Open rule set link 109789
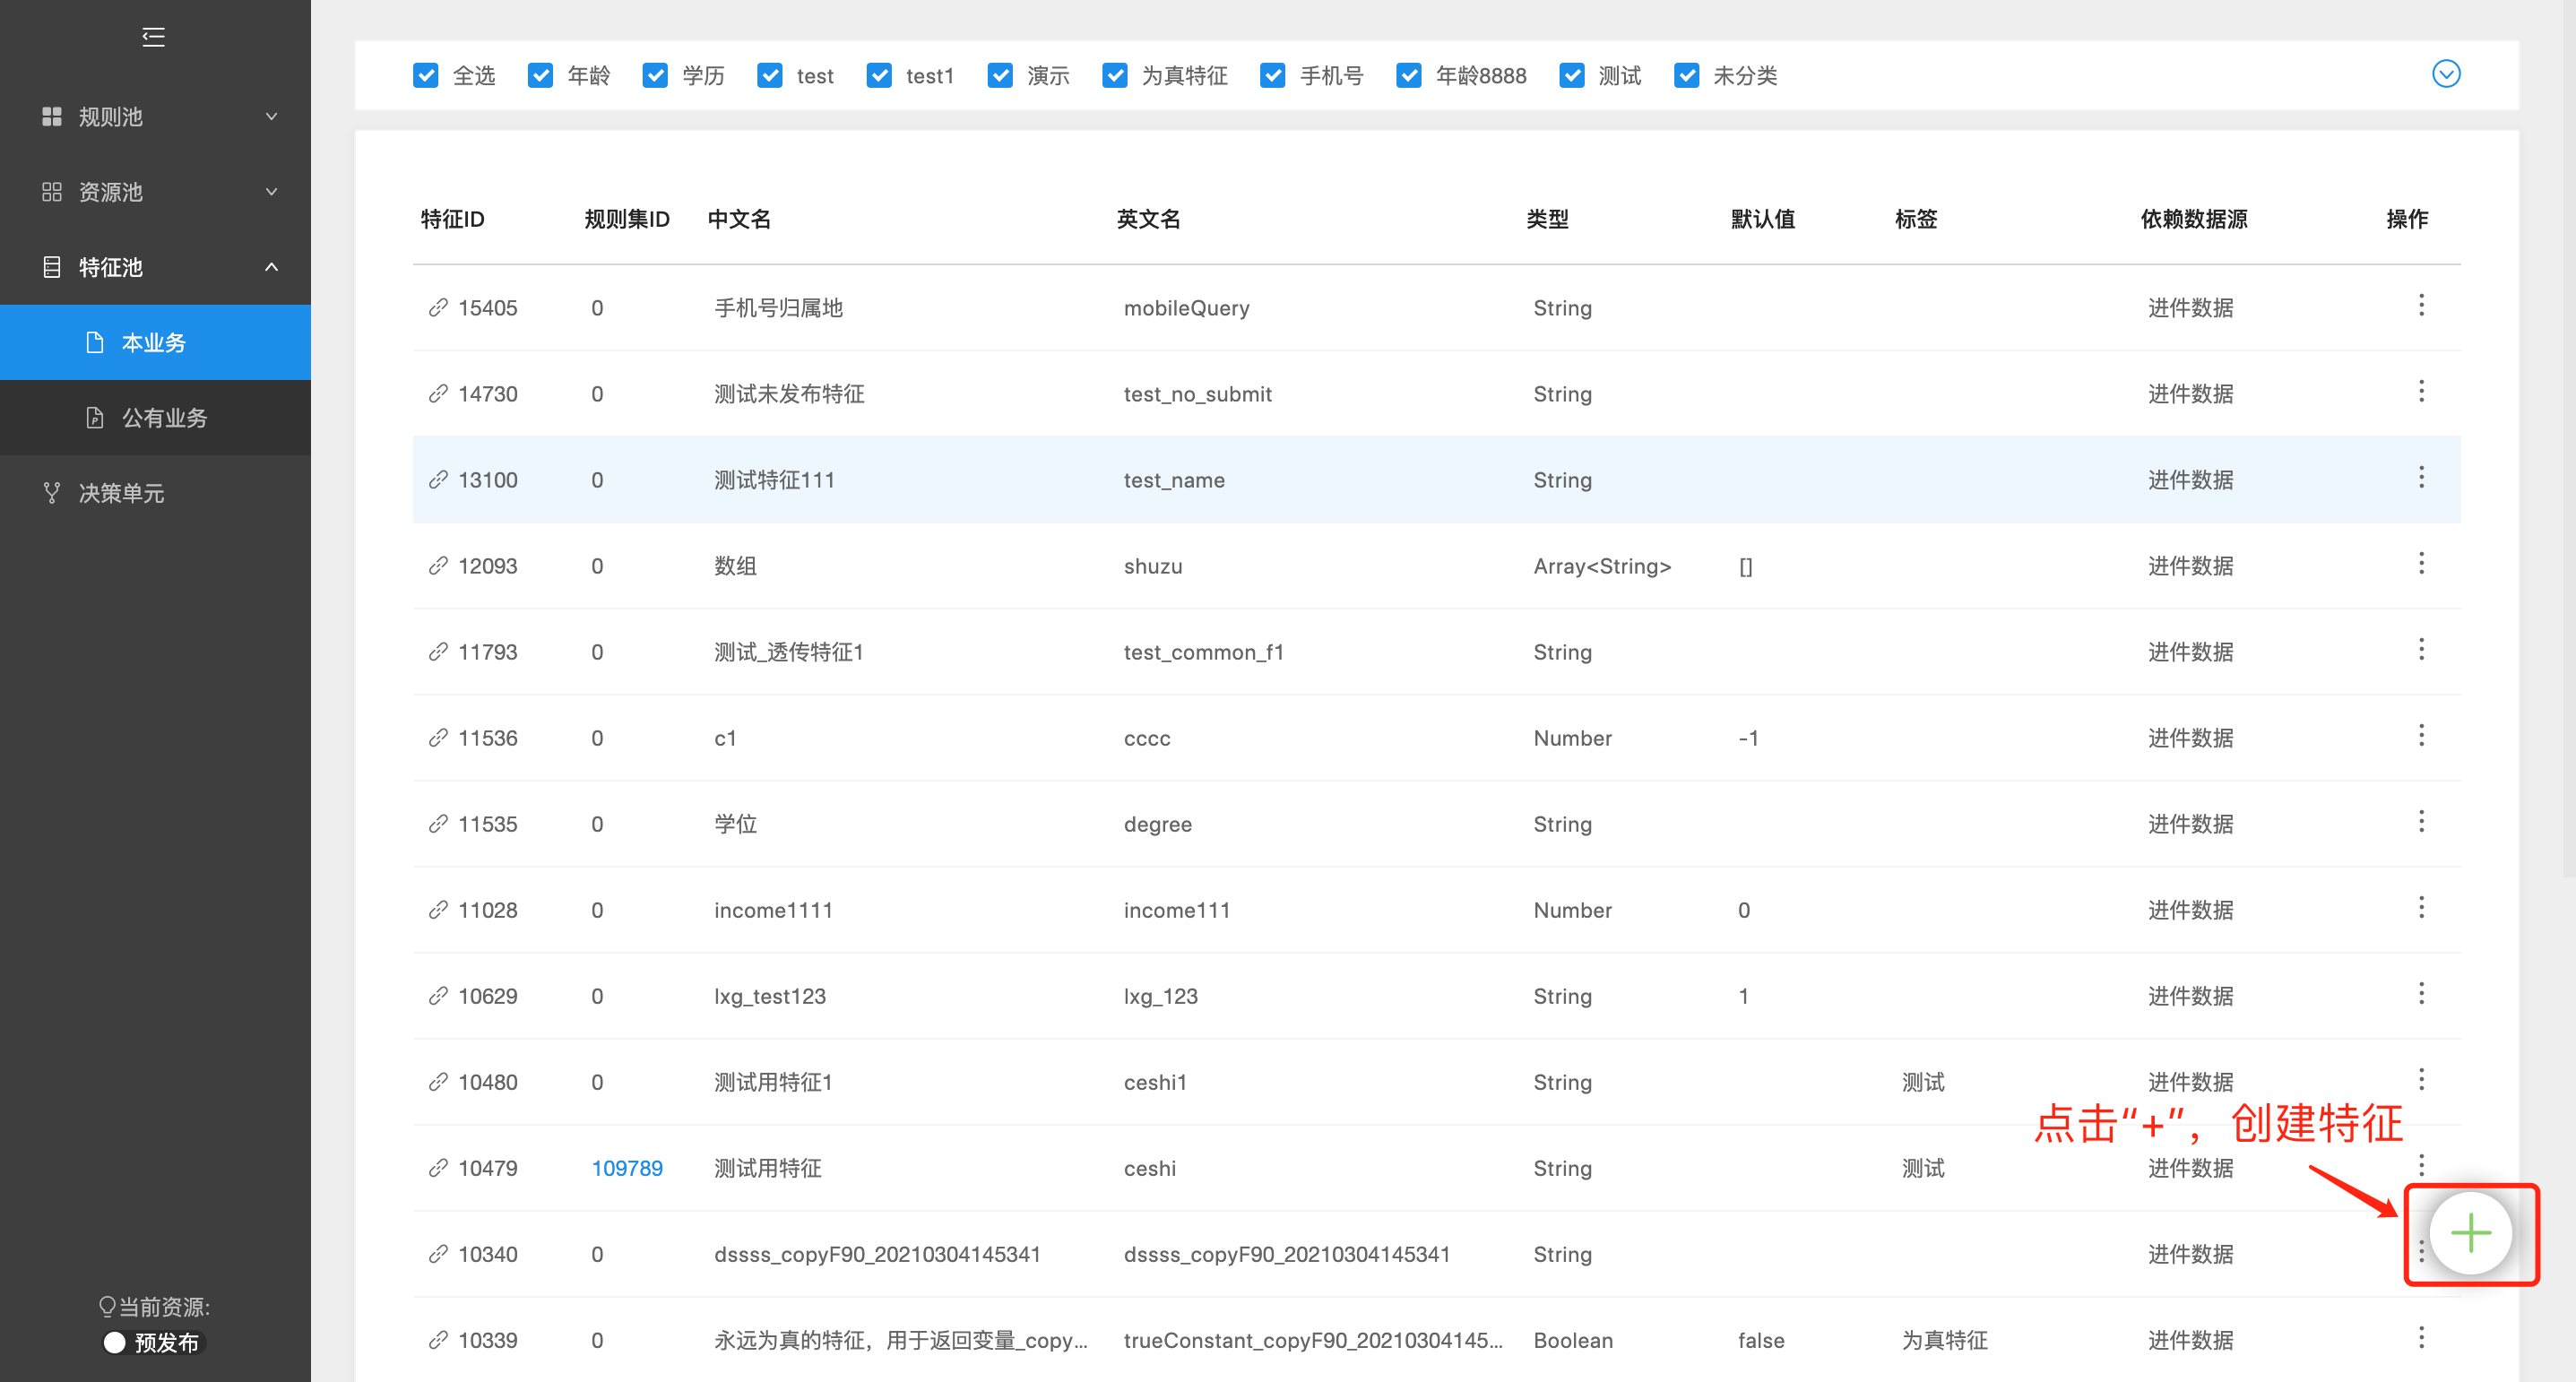This screenshot has width=2576, height=1382. (x=627, y=1168)
